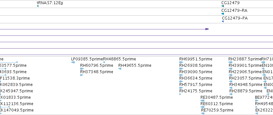Image resolution: width=273 pixels, height=115 pixels.
Task: Click the purple arrowhead ending the long feature line
Action: click(x=207, y=29)
